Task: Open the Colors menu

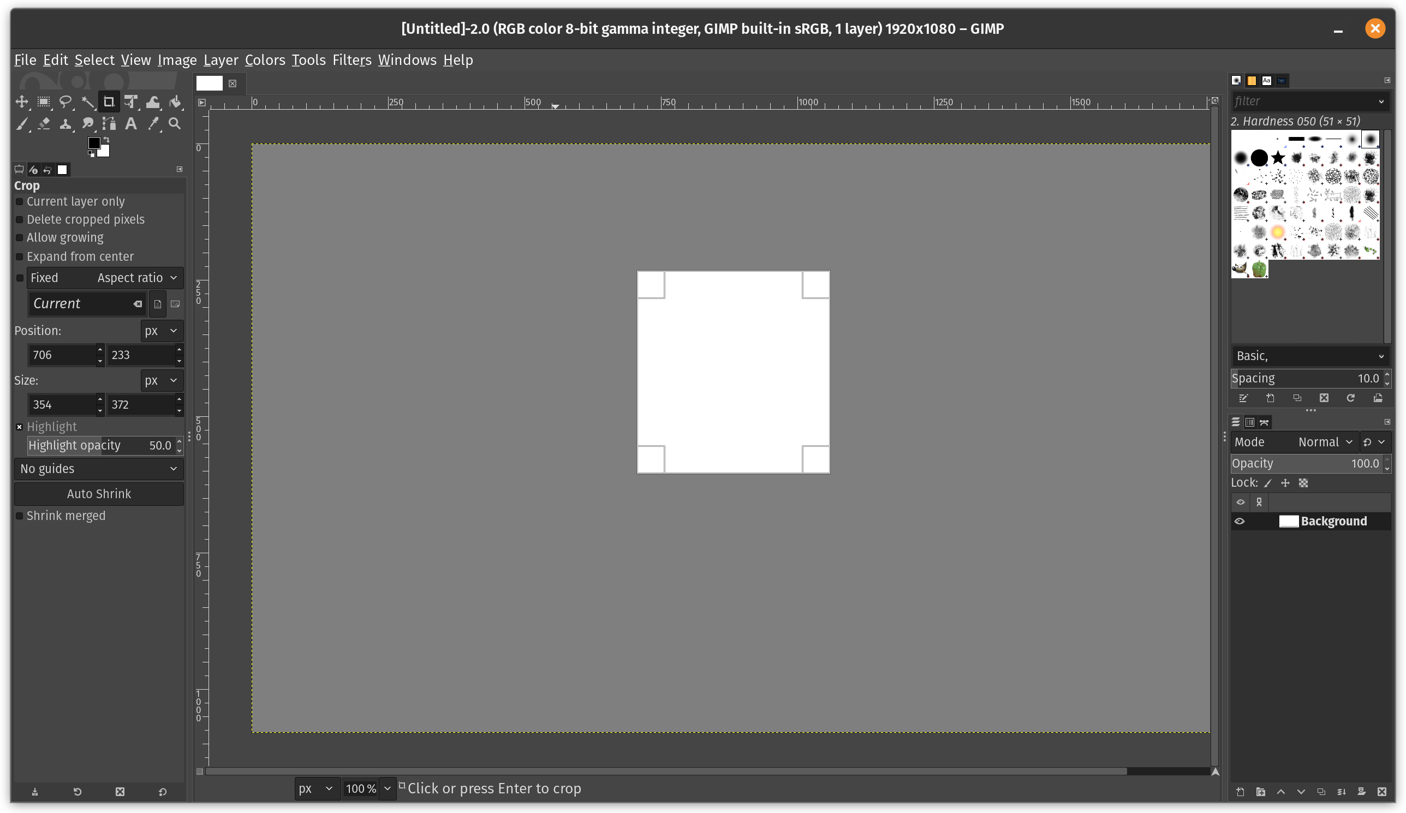Action: (x=264, y=60)
